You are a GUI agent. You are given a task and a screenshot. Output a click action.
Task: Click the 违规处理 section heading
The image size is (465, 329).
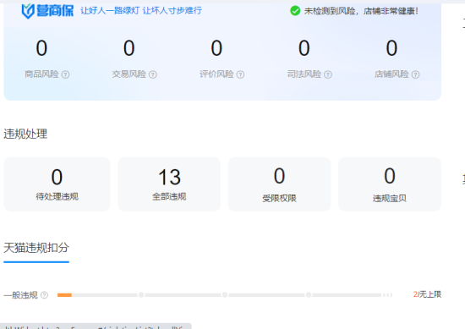click(25, 134)
